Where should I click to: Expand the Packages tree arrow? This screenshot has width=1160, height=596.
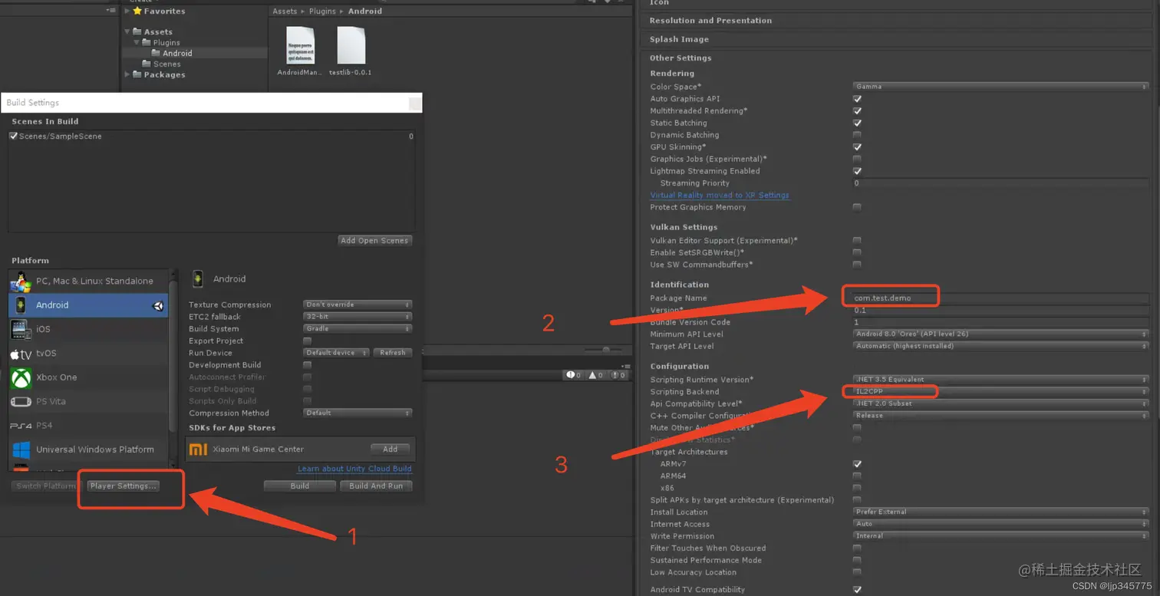tap(127, 74)
